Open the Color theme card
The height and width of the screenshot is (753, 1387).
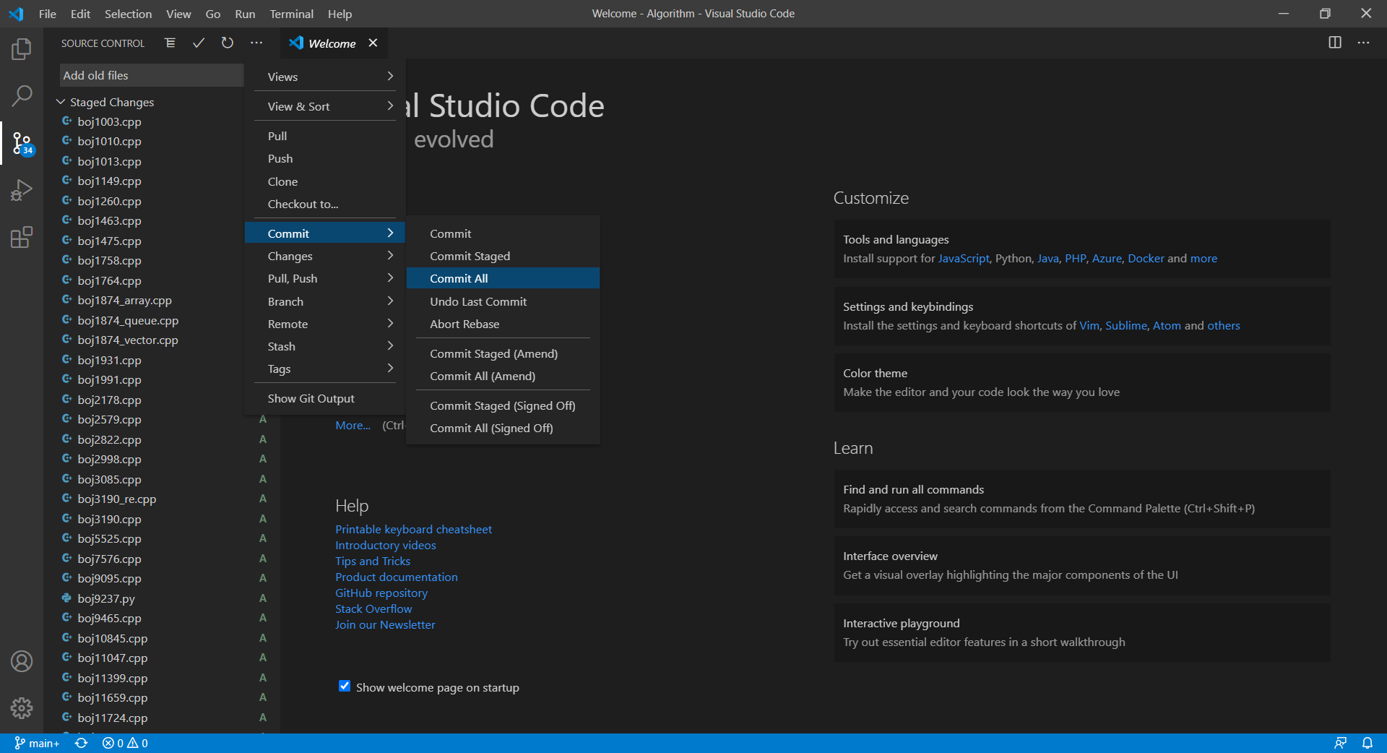(x=1082, y=382)
